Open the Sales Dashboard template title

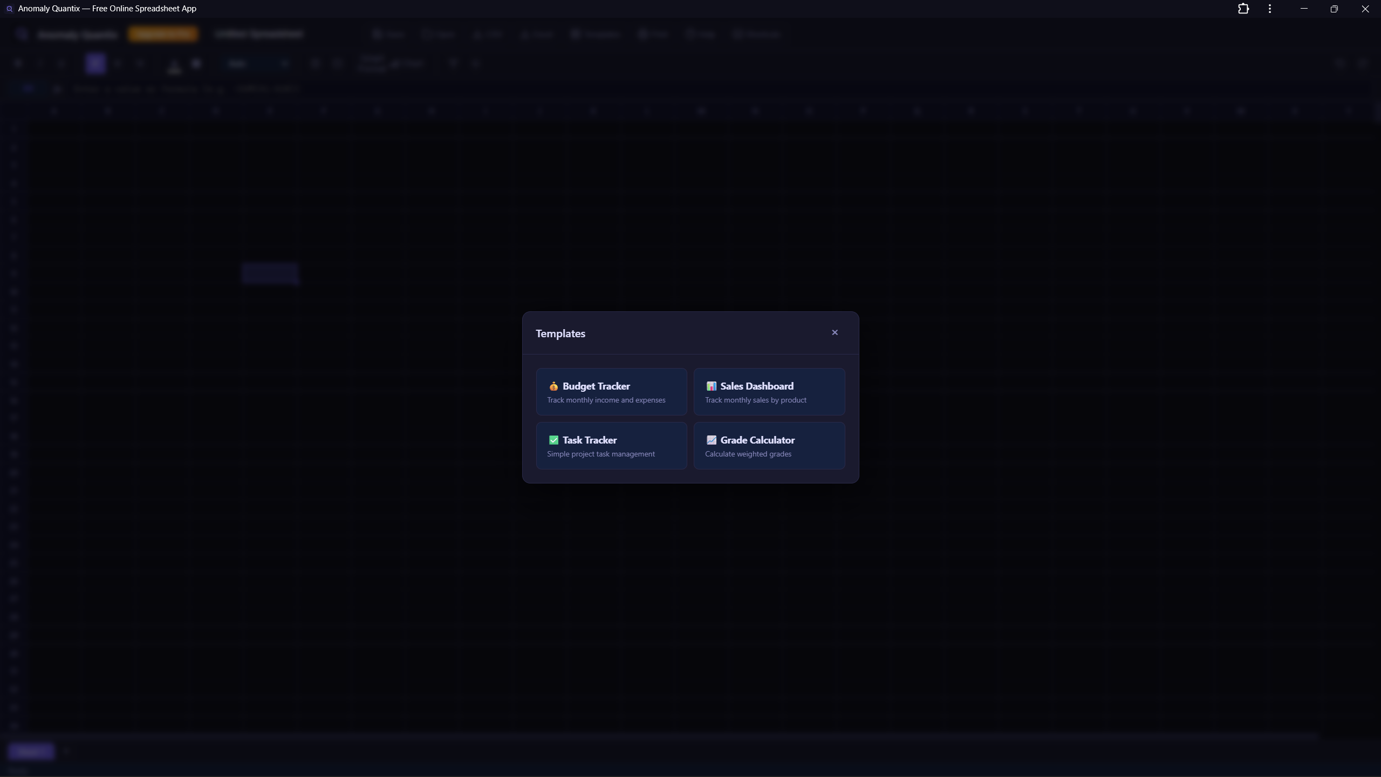[756, 386]
